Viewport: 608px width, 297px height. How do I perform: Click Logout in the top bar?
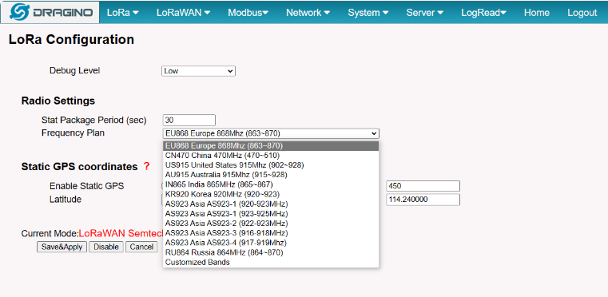pos(582,13)
